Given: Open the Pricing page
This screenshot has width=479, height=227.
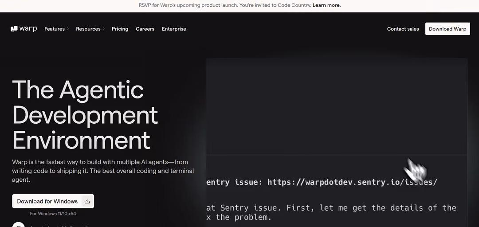Looking at the screenshot, I should (120, 29).
